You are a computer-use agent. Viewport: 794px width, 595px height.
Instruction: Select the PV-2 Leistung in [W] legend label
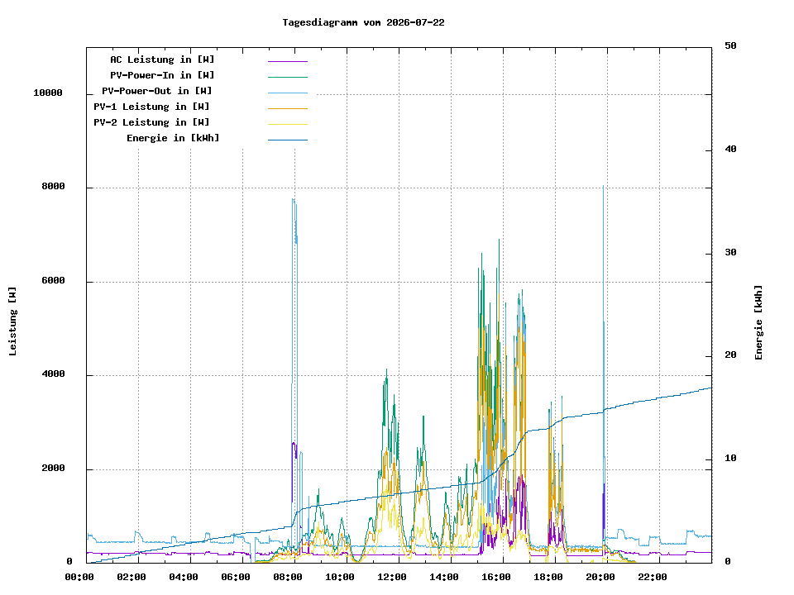click(x=151, y=122)
